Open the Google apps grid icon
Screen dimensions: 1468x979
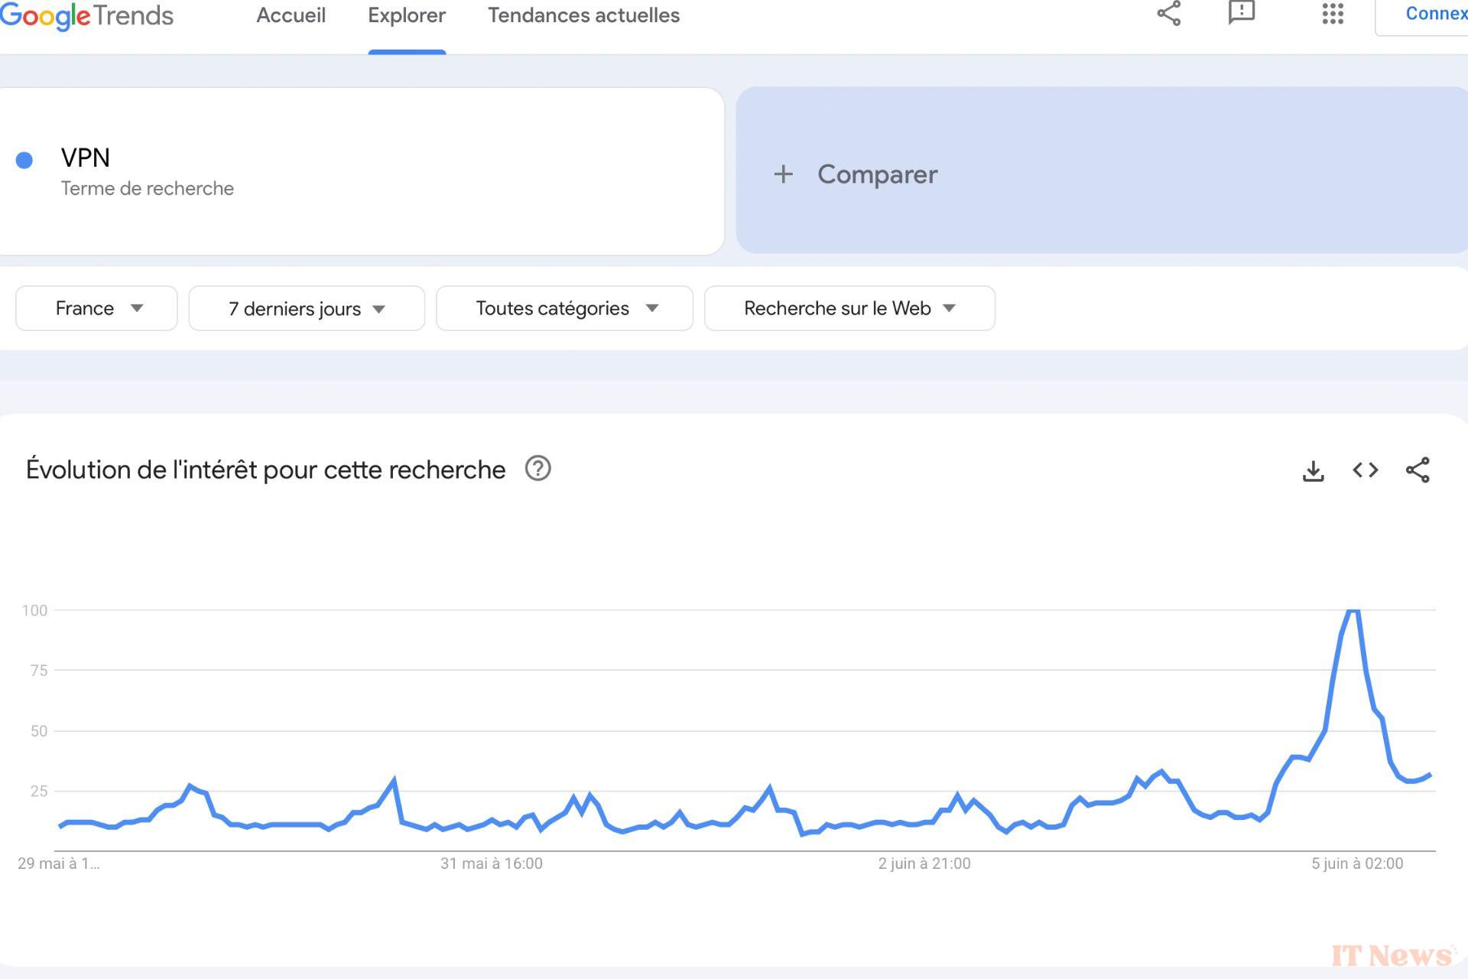[1333, 14]
